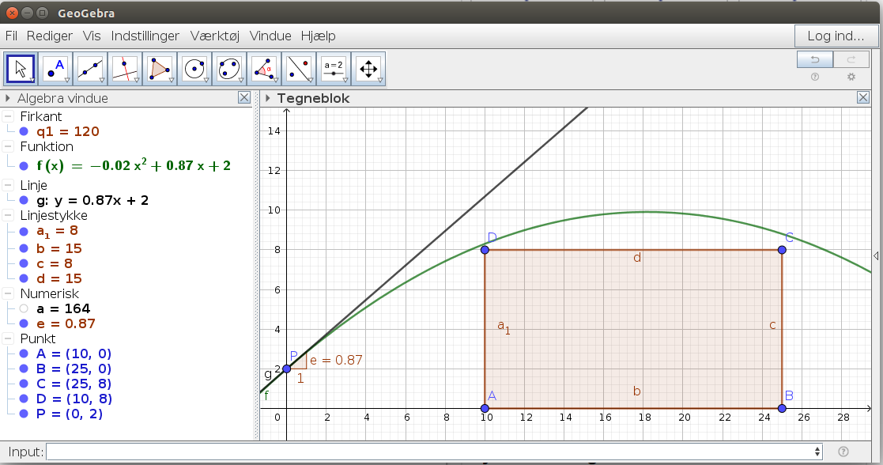Close the Algebra vindue panel
This screenshot has width=883, height=465.
coord(243,97)
